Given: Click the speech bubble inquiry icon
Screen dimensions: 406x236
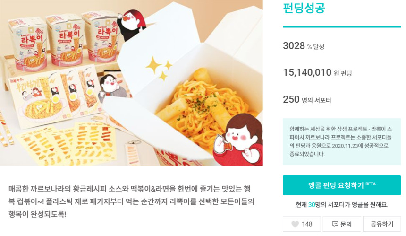Looking at the screenshot, I should 335,224.
